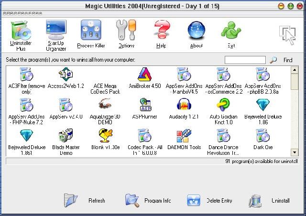Screen dimensions: 306x216
Task: Minimize the Magic Utilities window
Action: tap(281, 6)
